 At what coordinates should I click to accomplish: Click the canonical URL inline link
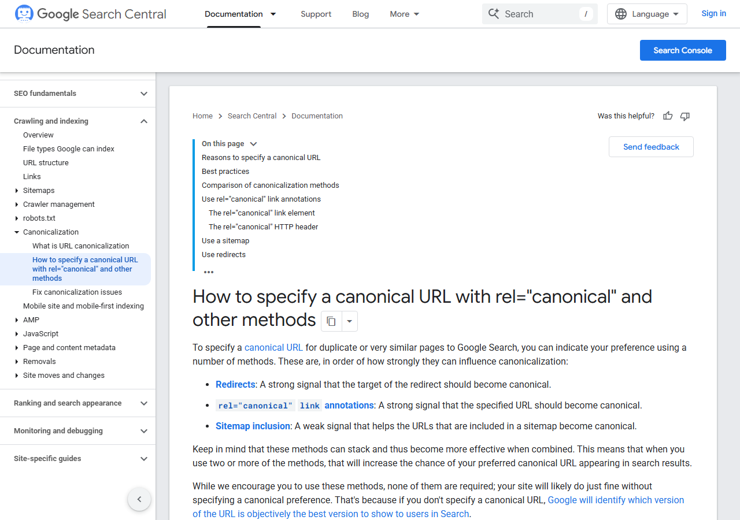click(x=273, y=348)
